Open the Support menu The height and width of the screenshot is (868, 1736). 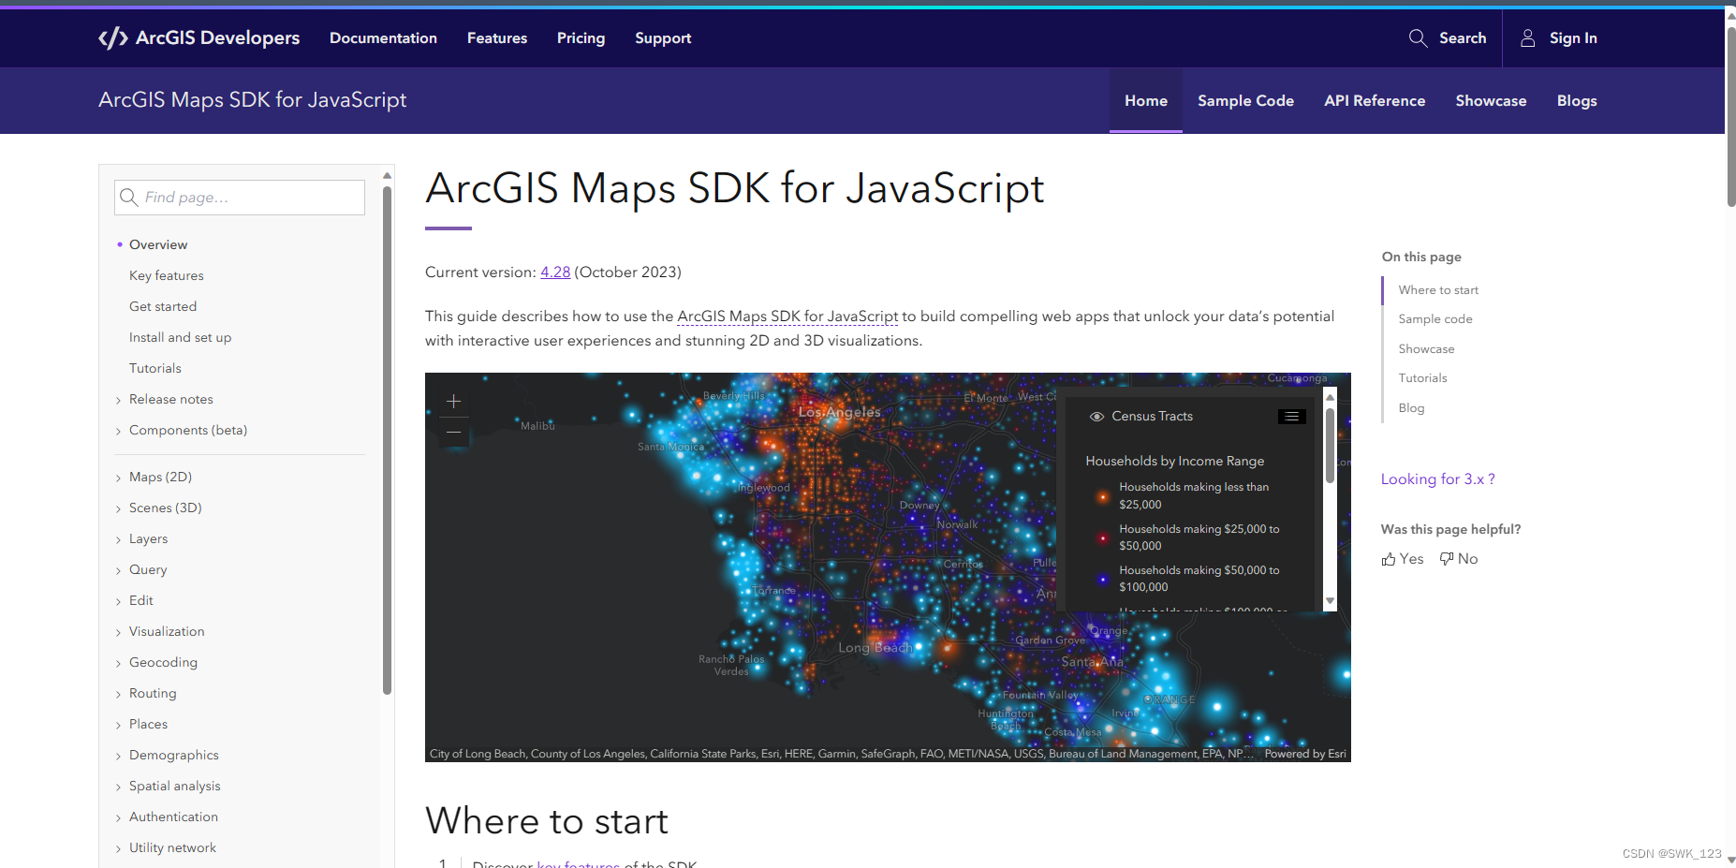663,37
